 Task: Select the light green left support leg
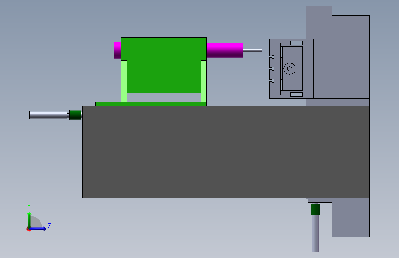pos(124,81)
